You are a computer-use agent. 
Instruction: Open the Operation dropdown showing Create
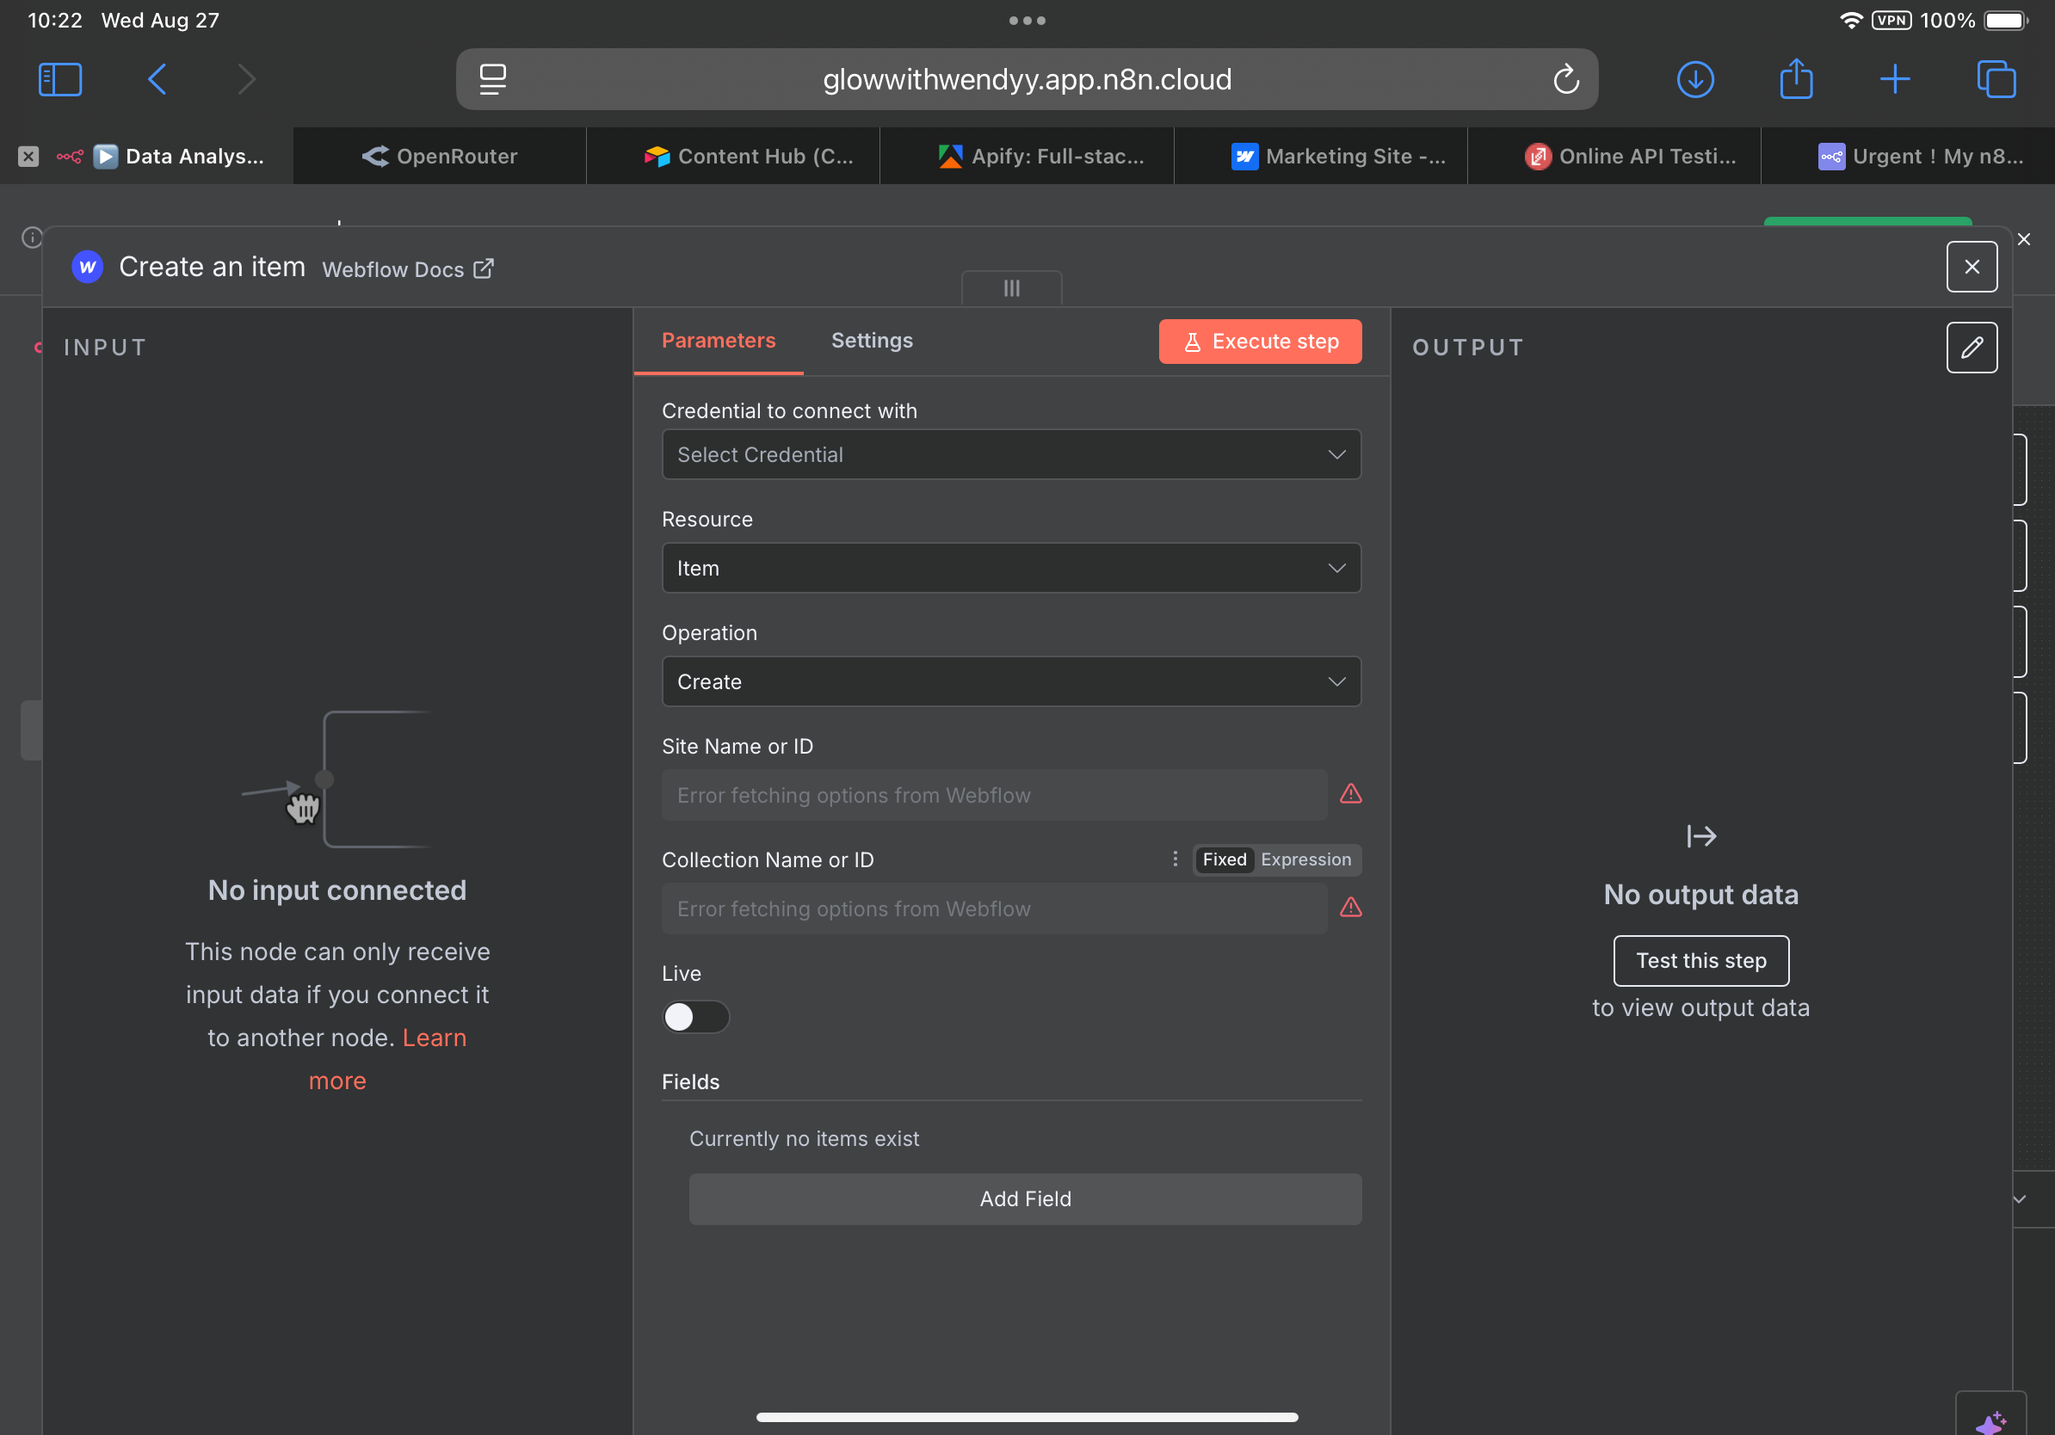coord(1010,681)
